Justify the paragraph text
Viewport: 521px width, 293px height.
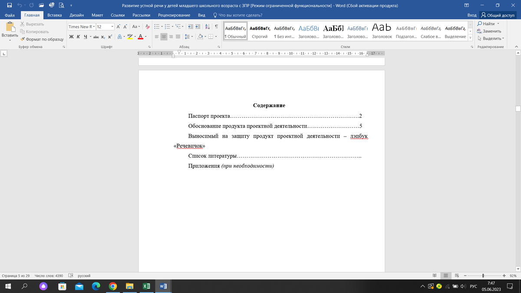coord(178,36)
